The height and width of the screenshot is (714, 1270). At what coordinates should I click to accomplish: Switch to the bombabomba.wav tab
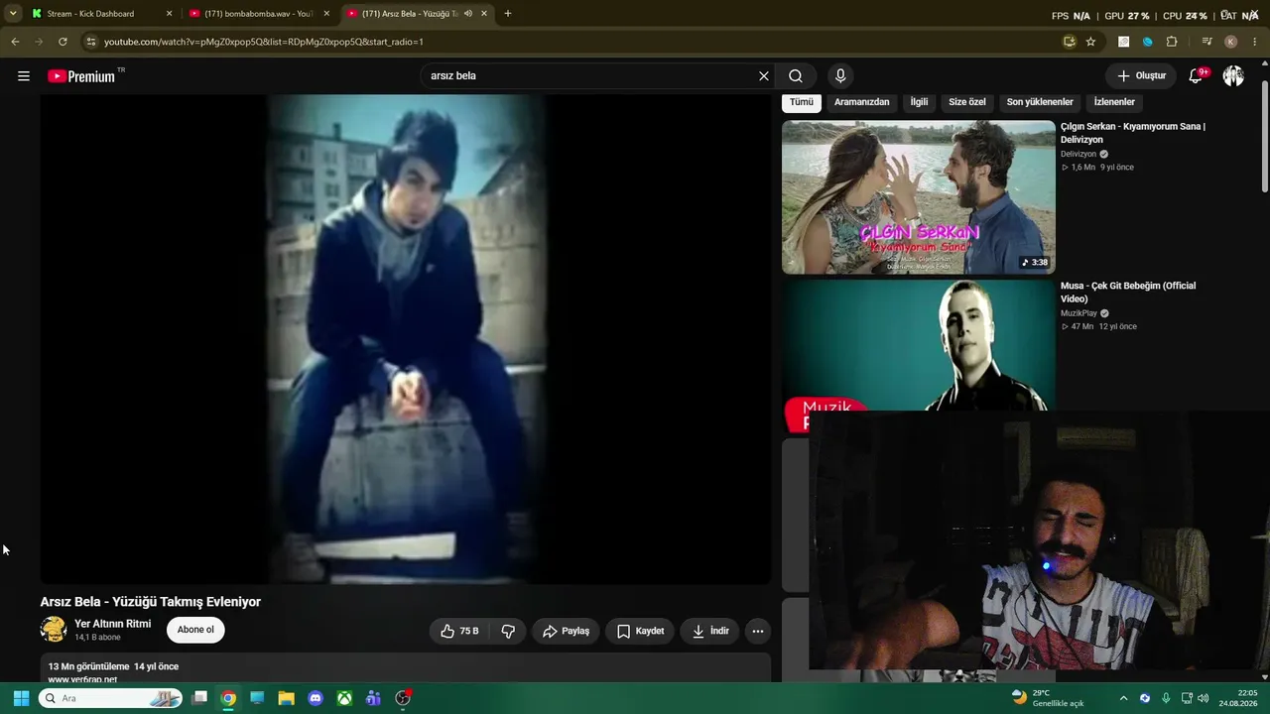[x=258, y=14]
